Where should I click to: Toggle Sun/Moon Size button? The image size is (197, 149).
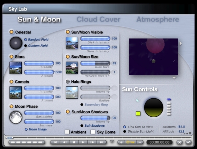point(68,57)
